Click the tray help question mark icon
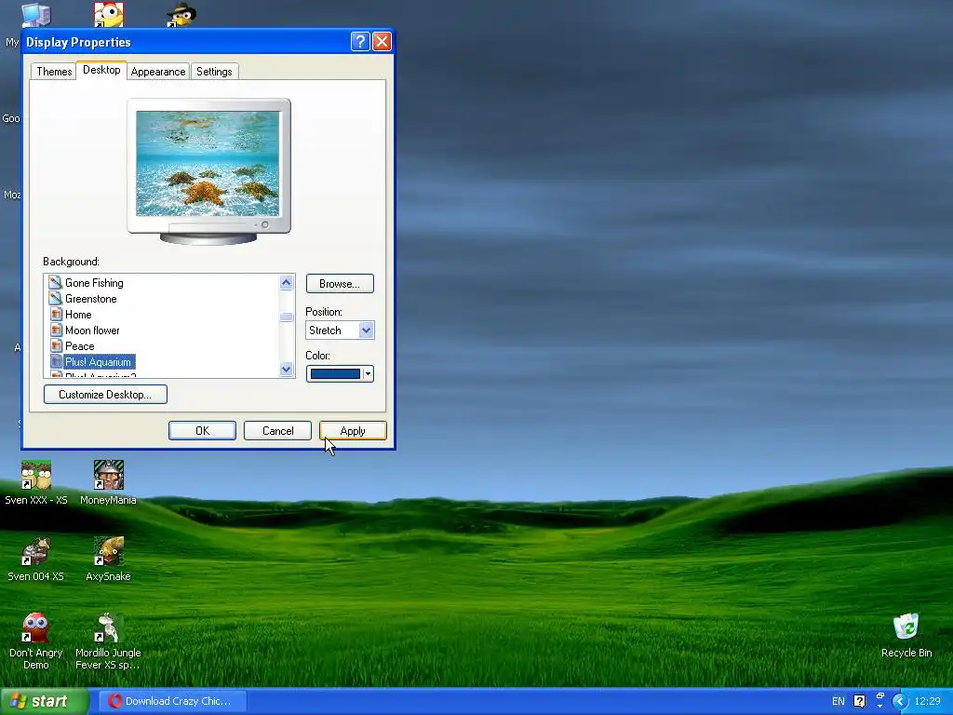Image resolution: width=953 pixels, height=715 pixels. [859, 701]
